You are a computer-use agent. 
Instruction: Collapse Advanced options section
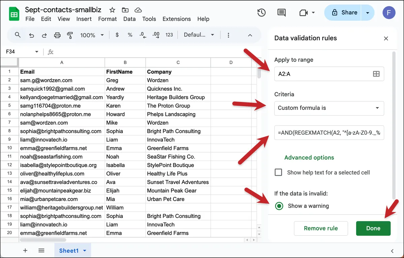(309, 157)
